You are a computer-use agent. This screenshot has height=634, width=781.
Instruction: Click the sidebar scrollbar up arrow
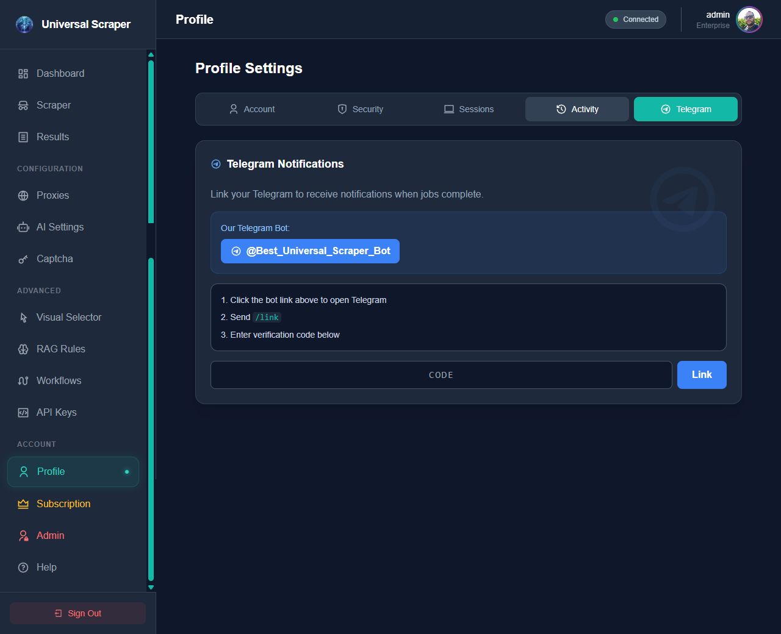(151, 55)
